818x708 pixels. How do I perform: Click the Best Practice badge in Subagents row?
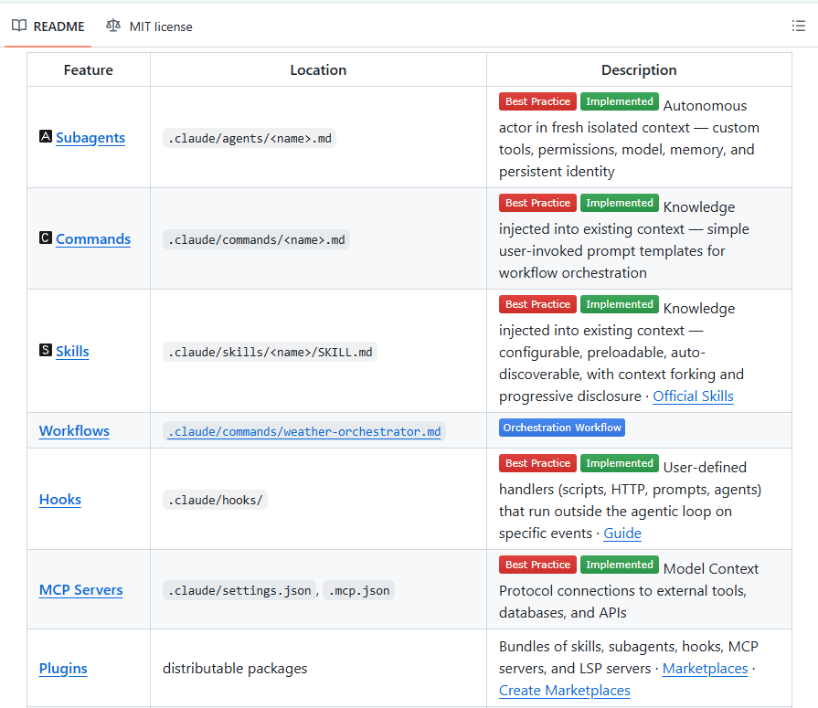point(537,101)
